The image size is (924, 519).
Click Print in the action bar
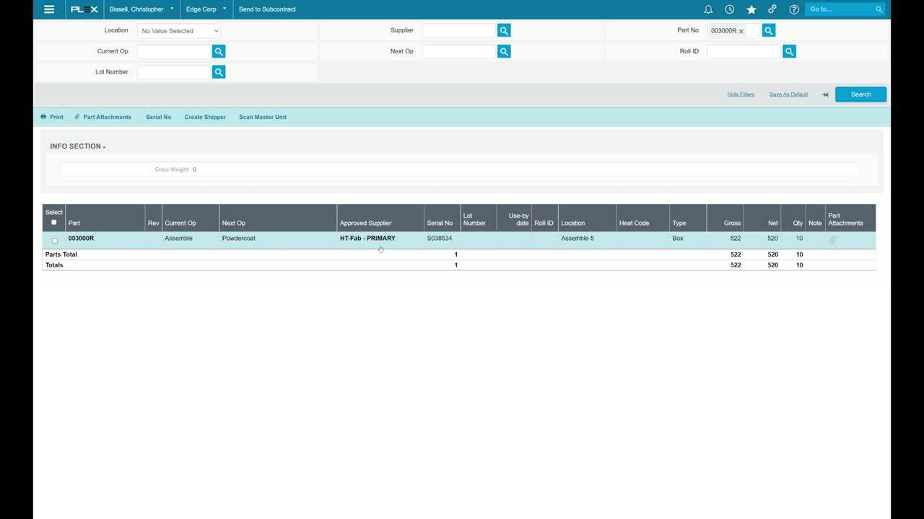coord(52,117)
